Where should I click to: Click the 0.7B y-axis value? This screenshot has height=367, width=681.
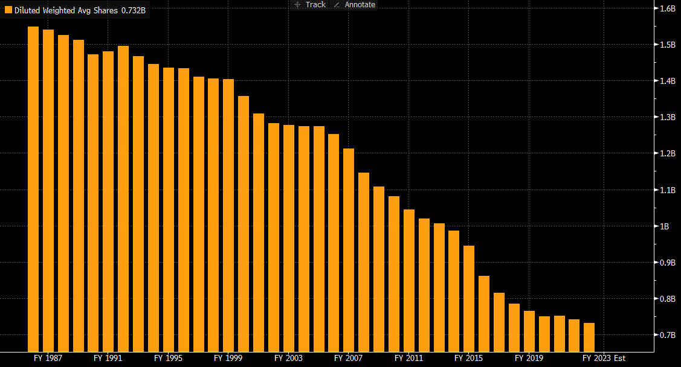[x=668, y=336]
